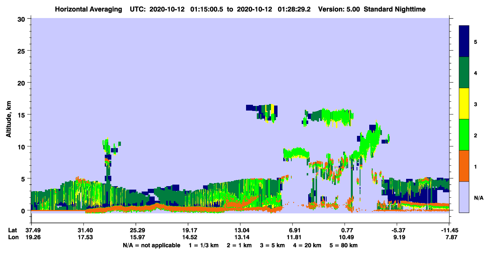Click legend text '1 = 1/3 km'
Viewport: 499px width, 256px height.
203,245
